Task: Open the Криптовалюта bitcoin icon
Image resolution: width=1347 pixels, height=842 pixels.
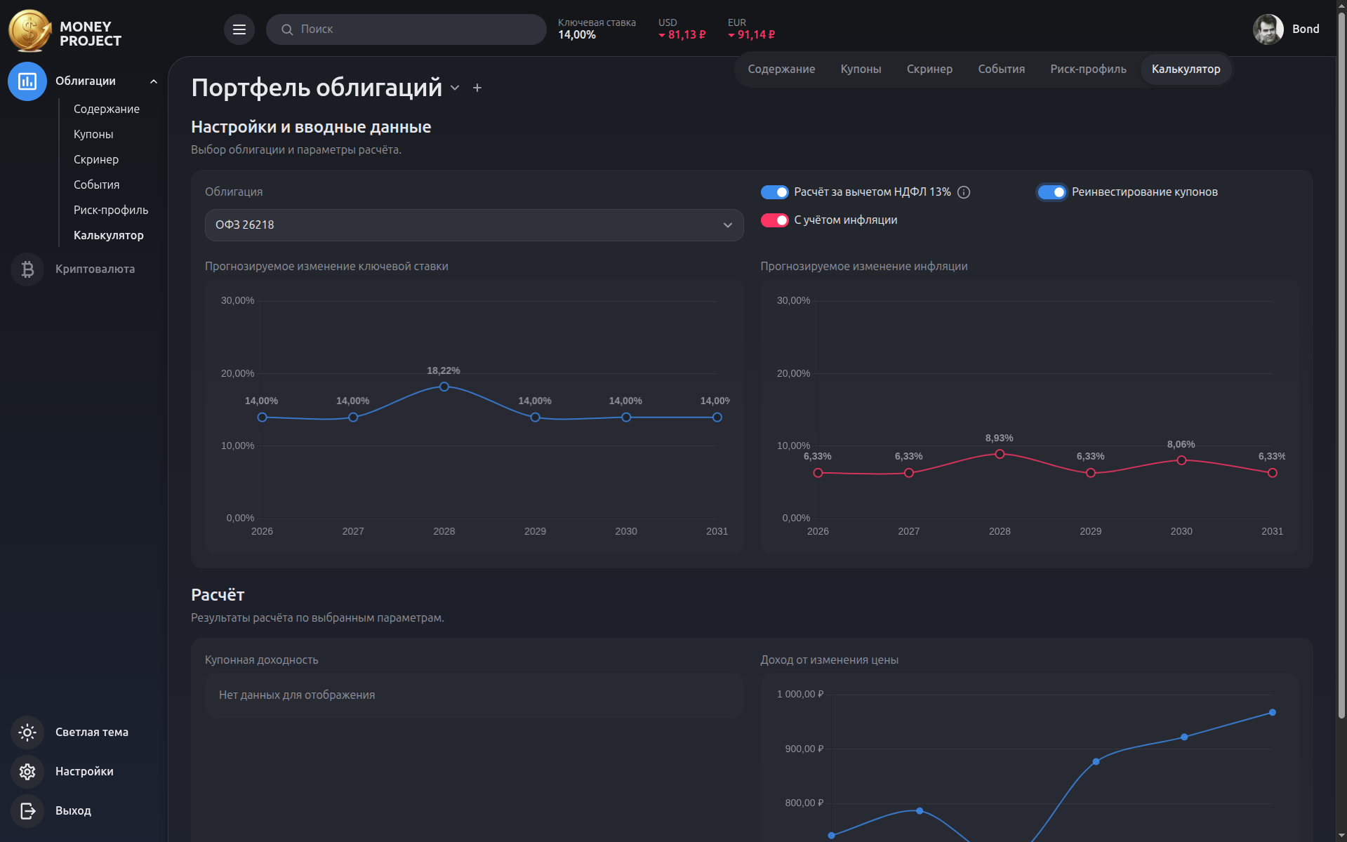Action: pos(27,269)
